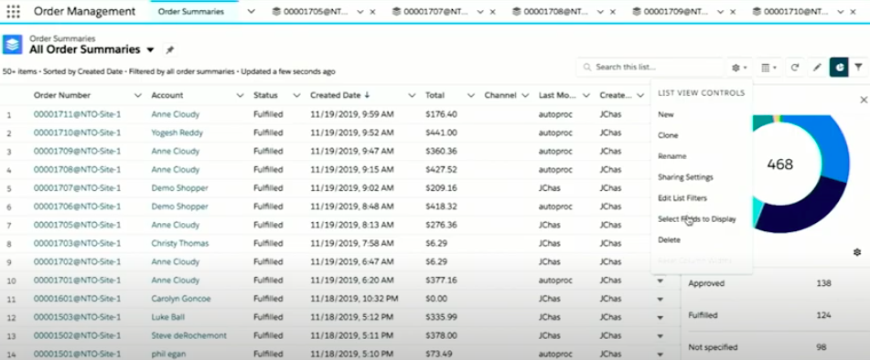Image resolution: width=870 pixels, height=360 pixels.
Task: Select the Order Summaries tab
Action: pos(191,11)
